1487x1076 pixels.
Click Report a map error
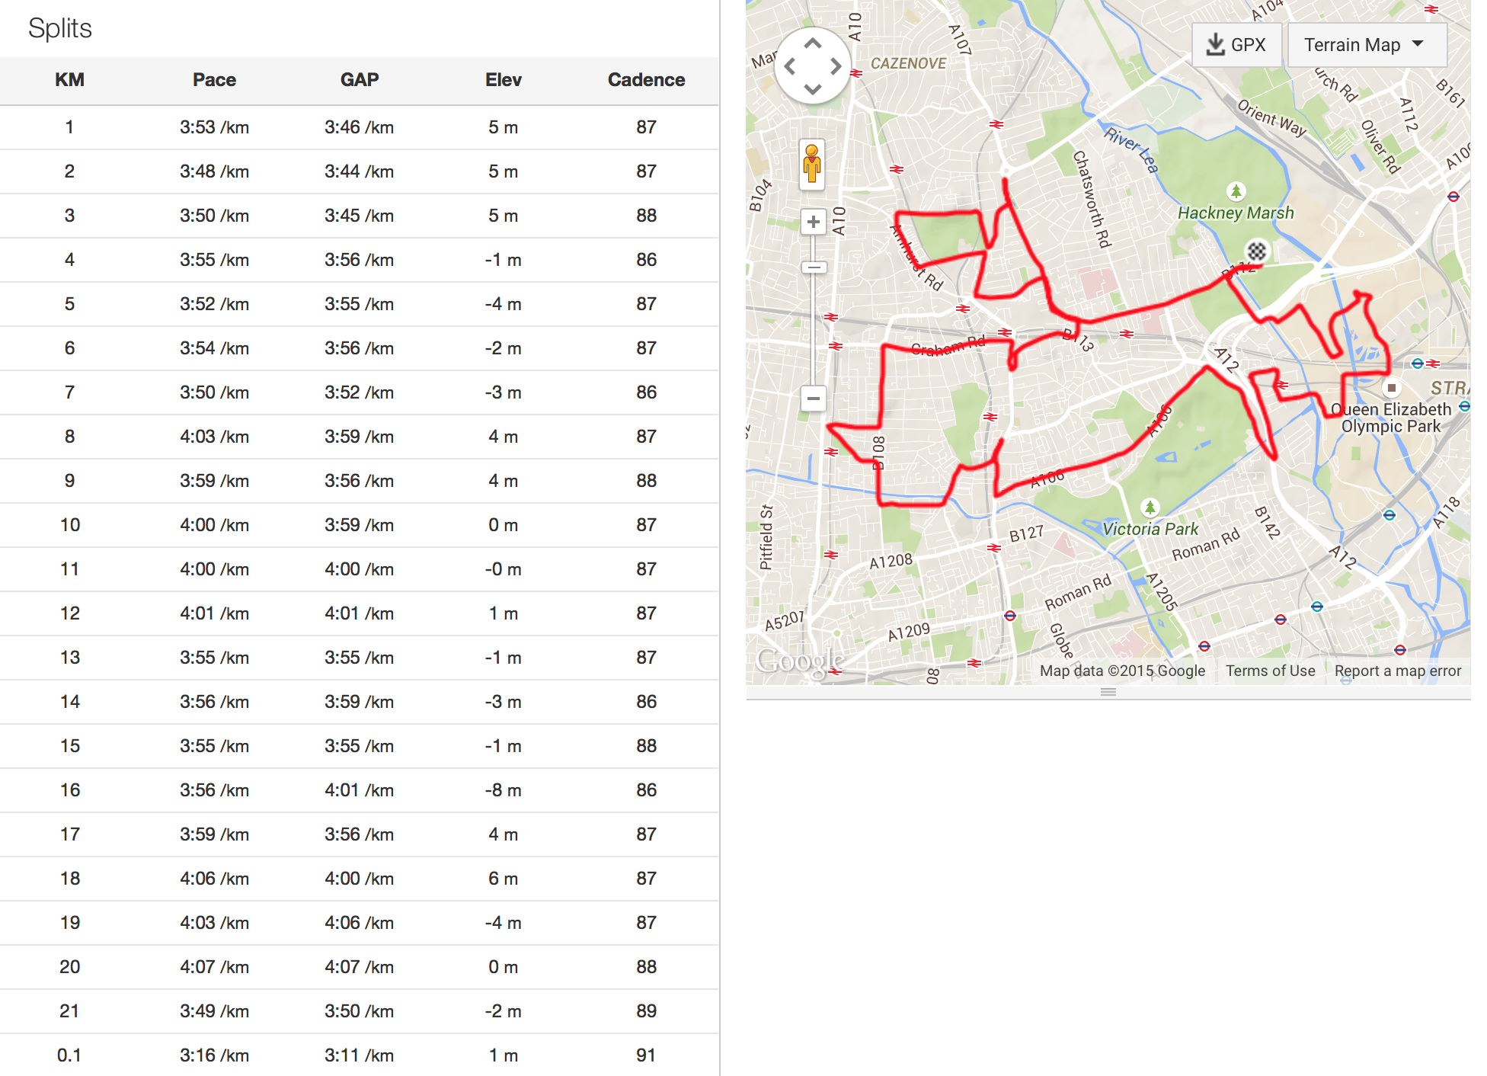pos(1397,671)
